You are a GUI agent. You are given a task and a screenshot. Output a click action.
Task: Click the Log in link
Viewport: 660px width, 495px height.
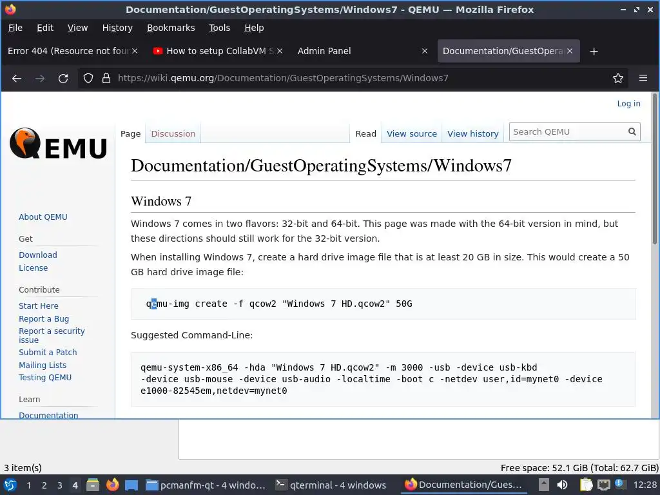point(628,104)
